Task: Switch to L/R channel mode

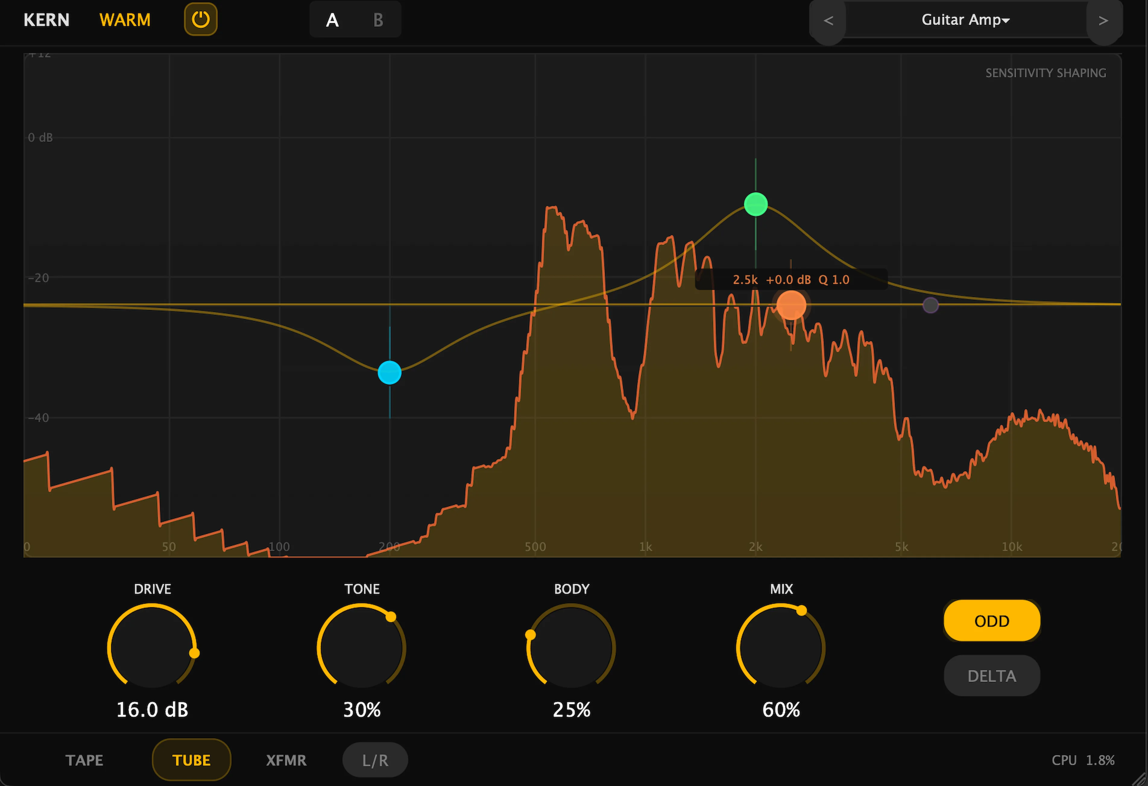Action: (x=374, y=760)
